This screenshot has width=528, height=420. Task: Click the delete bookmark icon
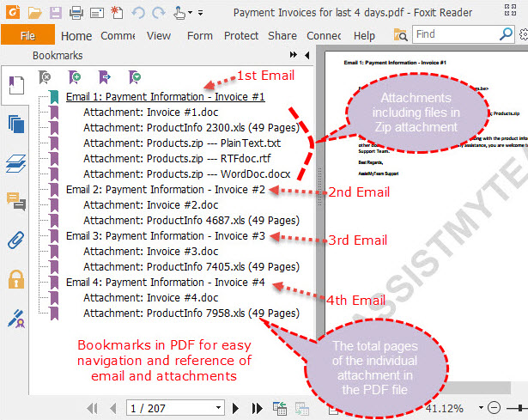pos(47,77)
